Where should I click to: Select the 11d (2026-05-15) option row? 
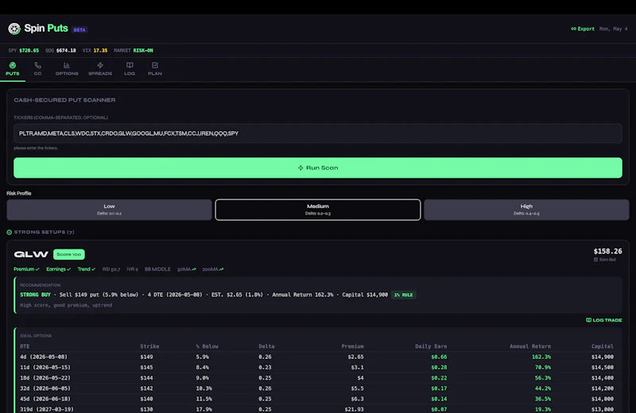316,367
